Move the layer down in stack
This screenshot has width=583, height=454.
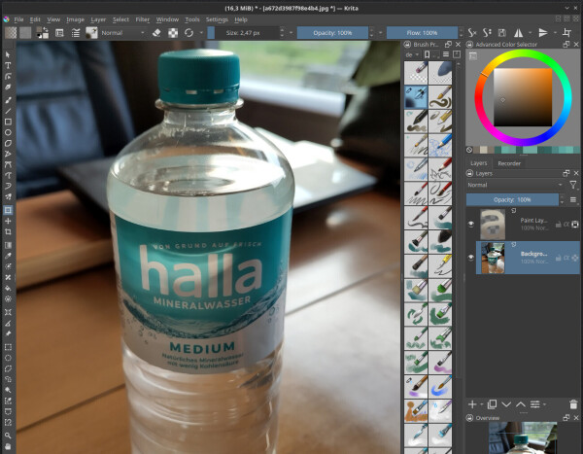506,404
